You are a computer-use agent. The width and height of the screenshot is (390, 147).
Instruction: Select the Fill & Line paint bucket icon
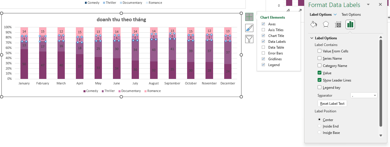(x=314, y=24)
